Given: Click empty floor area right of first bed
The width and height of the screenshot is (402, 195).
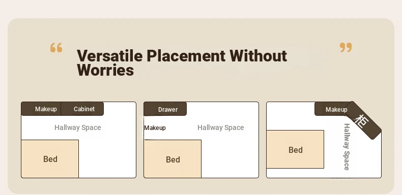Looking at the screenshot, I should pyautogui.click(x=107, y=158).
